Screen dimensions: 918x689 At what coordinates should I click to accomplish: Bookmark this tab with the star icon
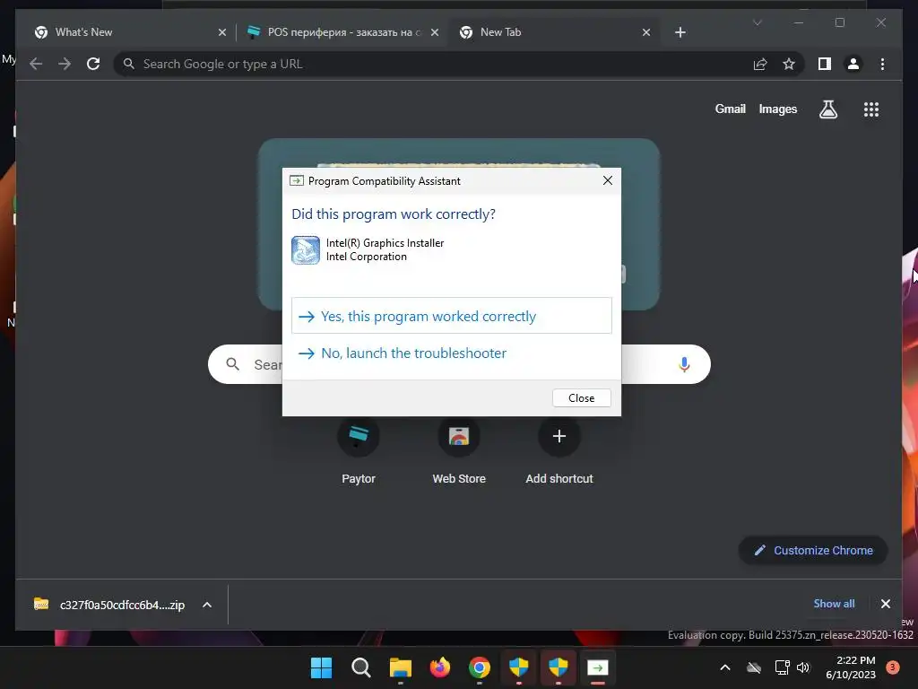click(789, 64)
